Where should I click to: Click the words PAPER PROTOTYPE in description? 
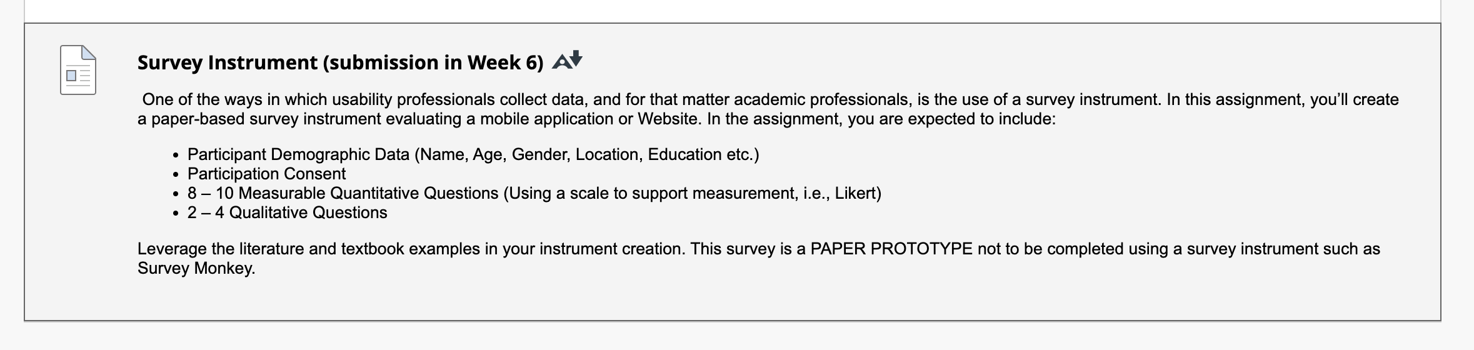pos(891,249)
